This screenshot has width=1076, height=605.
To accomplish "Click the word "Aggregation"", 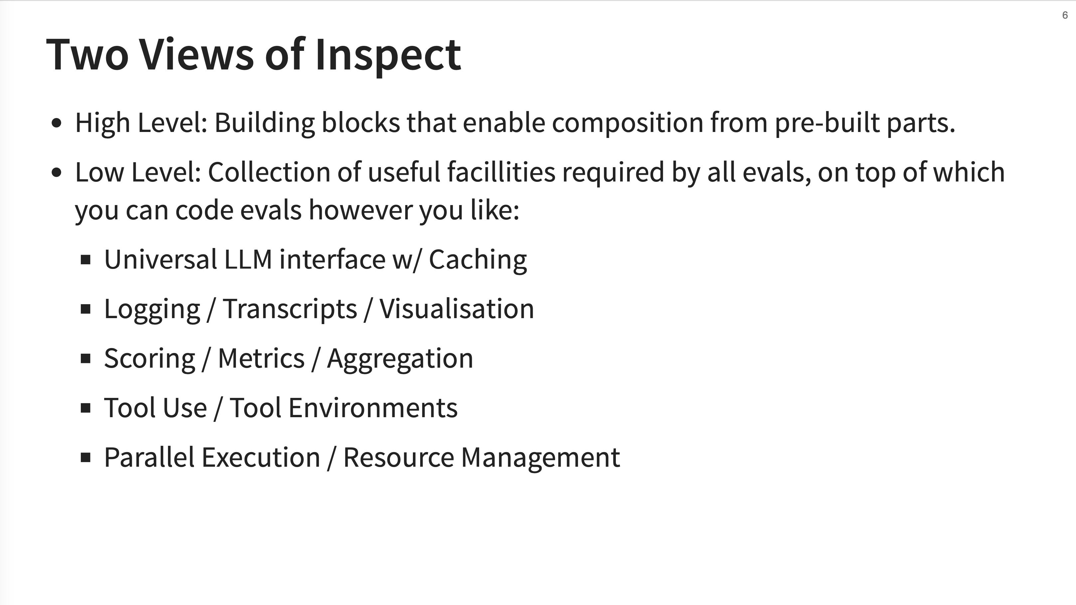I will [400, 359].
